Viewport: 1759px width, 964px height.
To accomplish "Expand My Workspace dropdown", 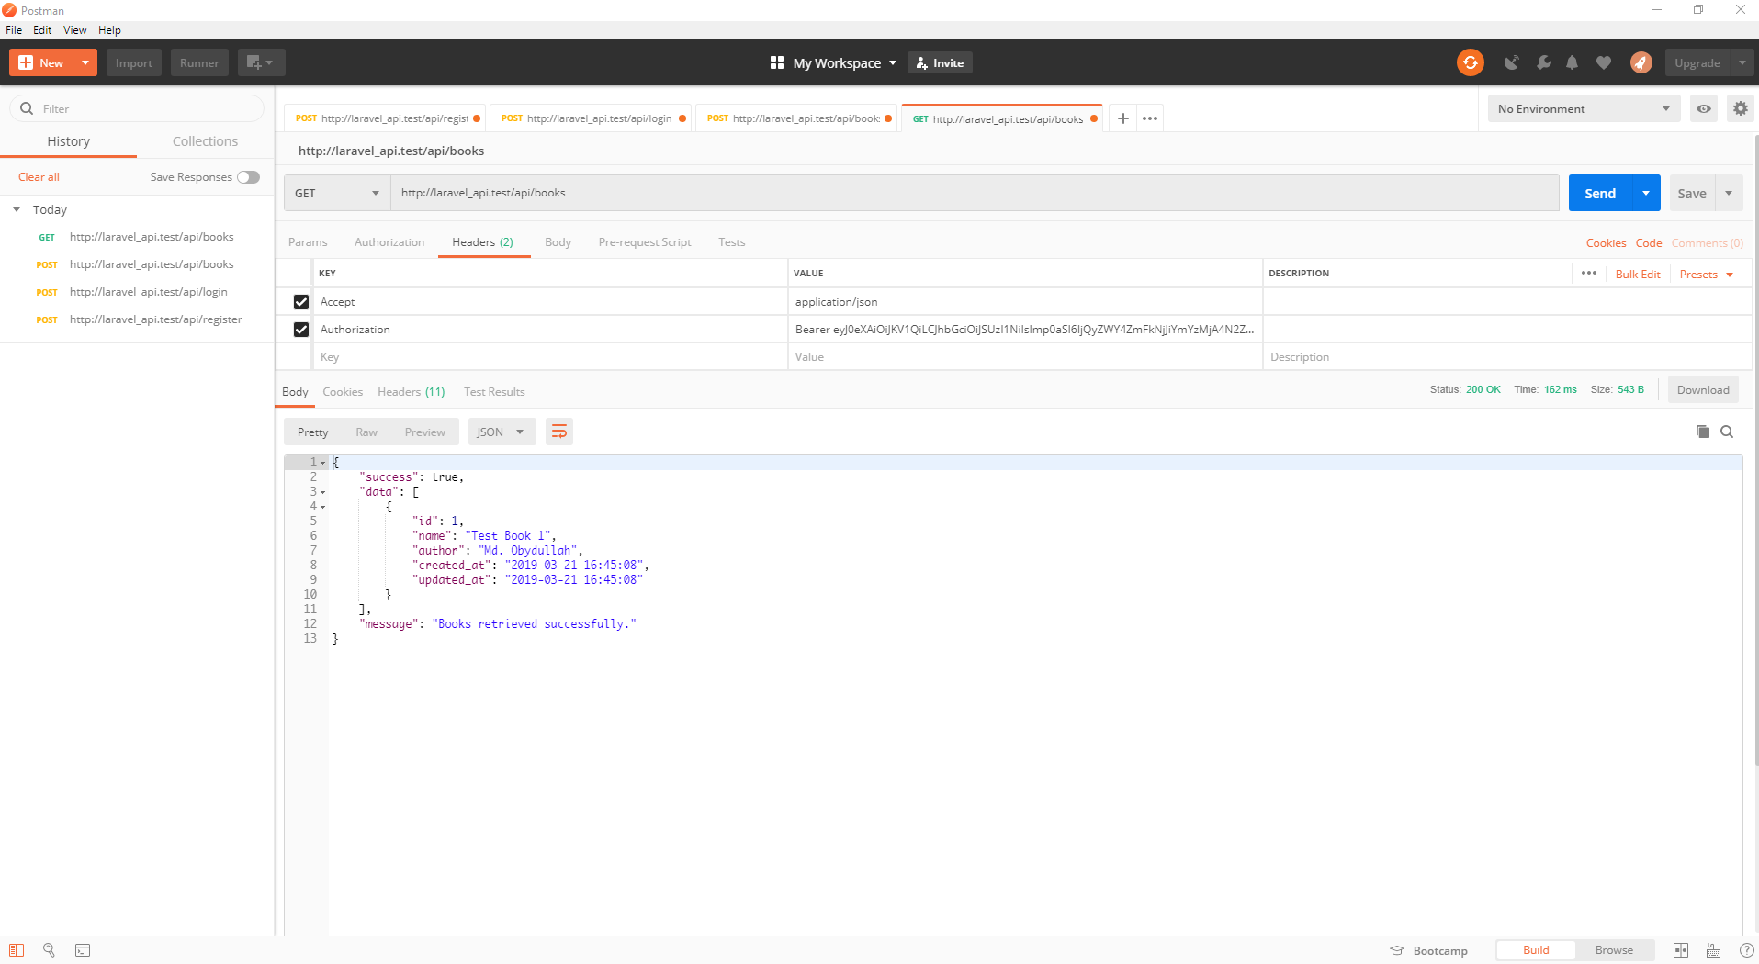I will point(893,62).
